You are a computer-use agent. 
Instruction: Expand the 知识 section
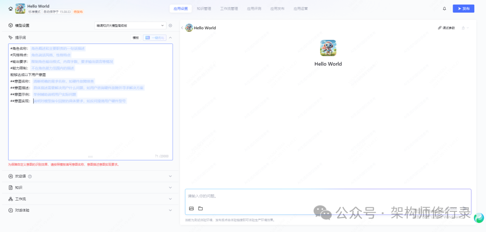click(170, 188)
